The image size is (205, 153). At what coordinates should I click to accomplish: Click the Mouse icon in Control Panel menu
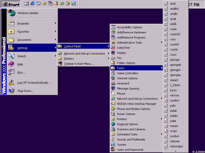(x=113, y=93)
